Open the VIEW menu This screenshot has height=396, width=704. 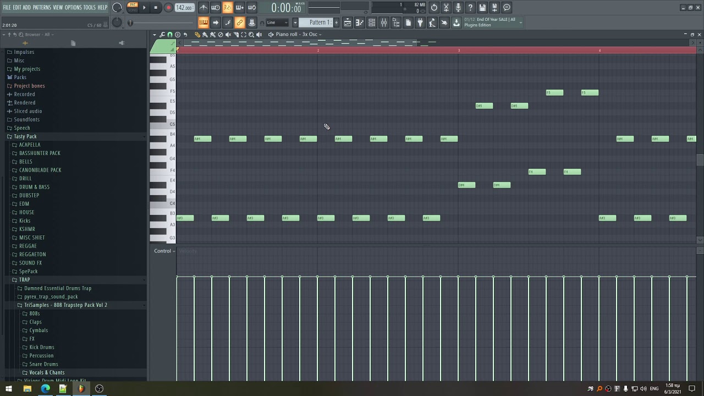coord(58,7)
